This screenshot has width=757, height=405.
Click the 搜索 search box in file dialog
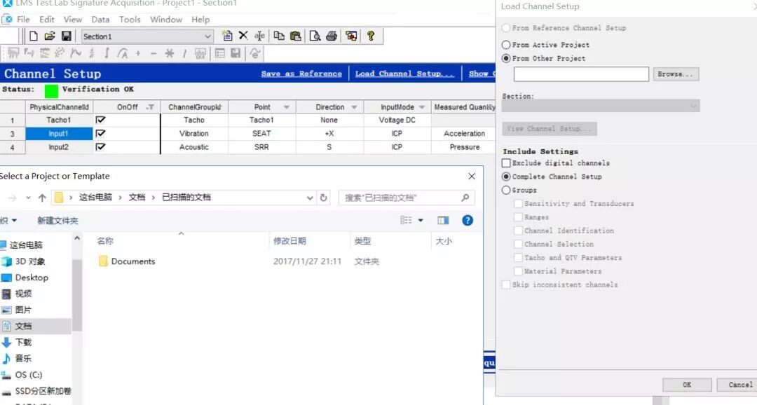coord(407,198)
